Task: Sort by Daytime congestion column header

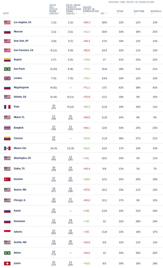Action: tap(139, 12)
